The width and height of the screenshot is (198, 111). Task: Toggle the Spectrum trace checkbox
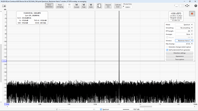(101, 109)
